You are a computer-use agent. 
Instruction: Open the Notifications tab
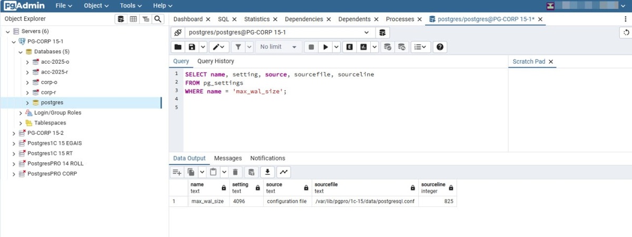[268, 158]
